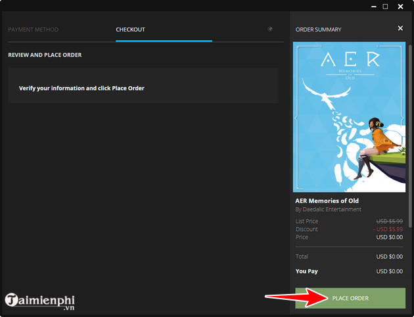
Task: Maximize the checkout window
Action: (386, 7)
